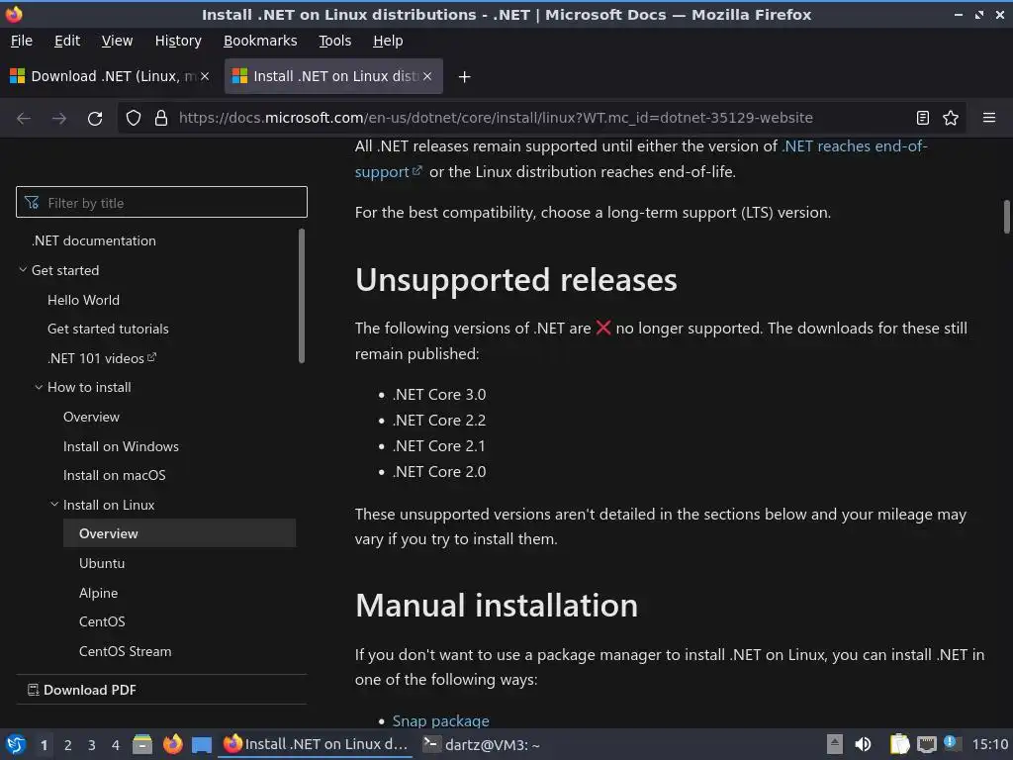The width and height of the screenshot is (1013, 760).
Task: Open the File menu
Action: (x=22, y=41)
